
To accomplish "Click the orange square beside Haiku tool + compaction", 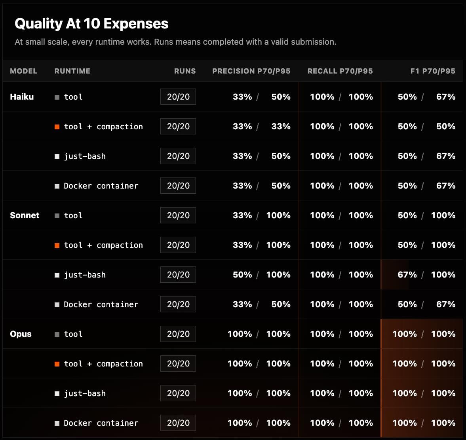I will pyautogui.click(x=57, y=127).
